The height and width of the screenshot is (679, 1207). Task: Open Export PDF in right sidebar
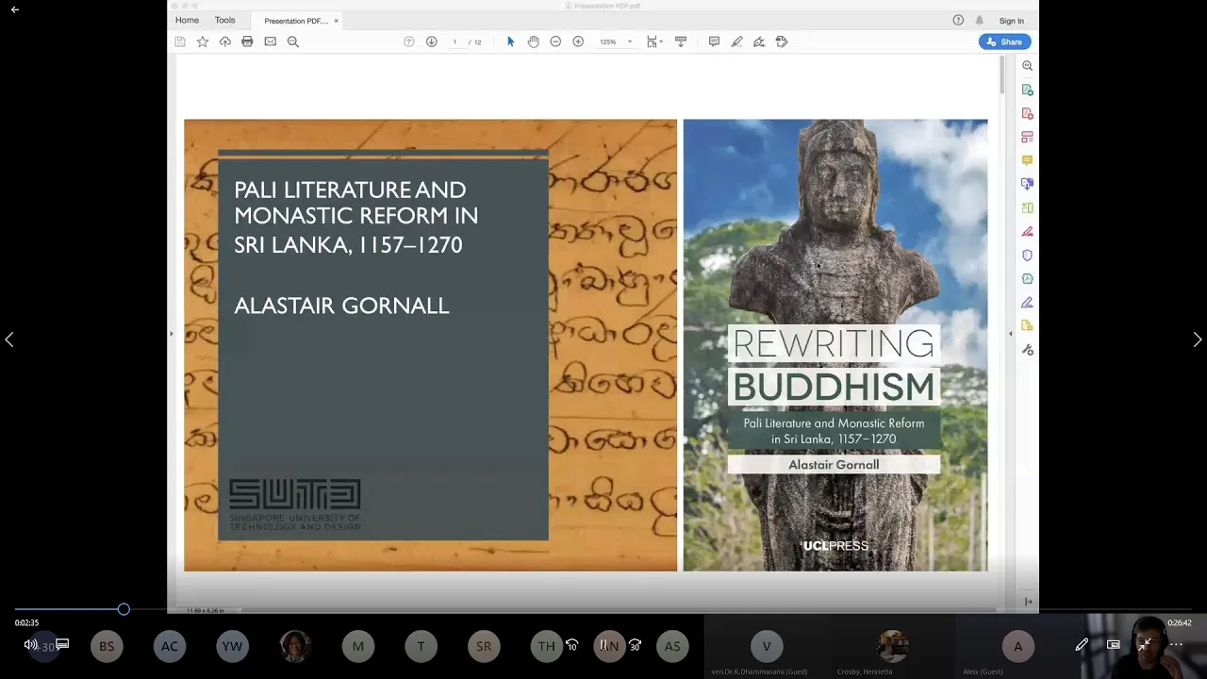tap(1027, 90)
